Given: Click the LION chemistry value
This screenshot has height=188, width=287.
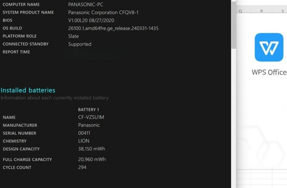Looking at the screenshot, I should (x=84, y=141).
